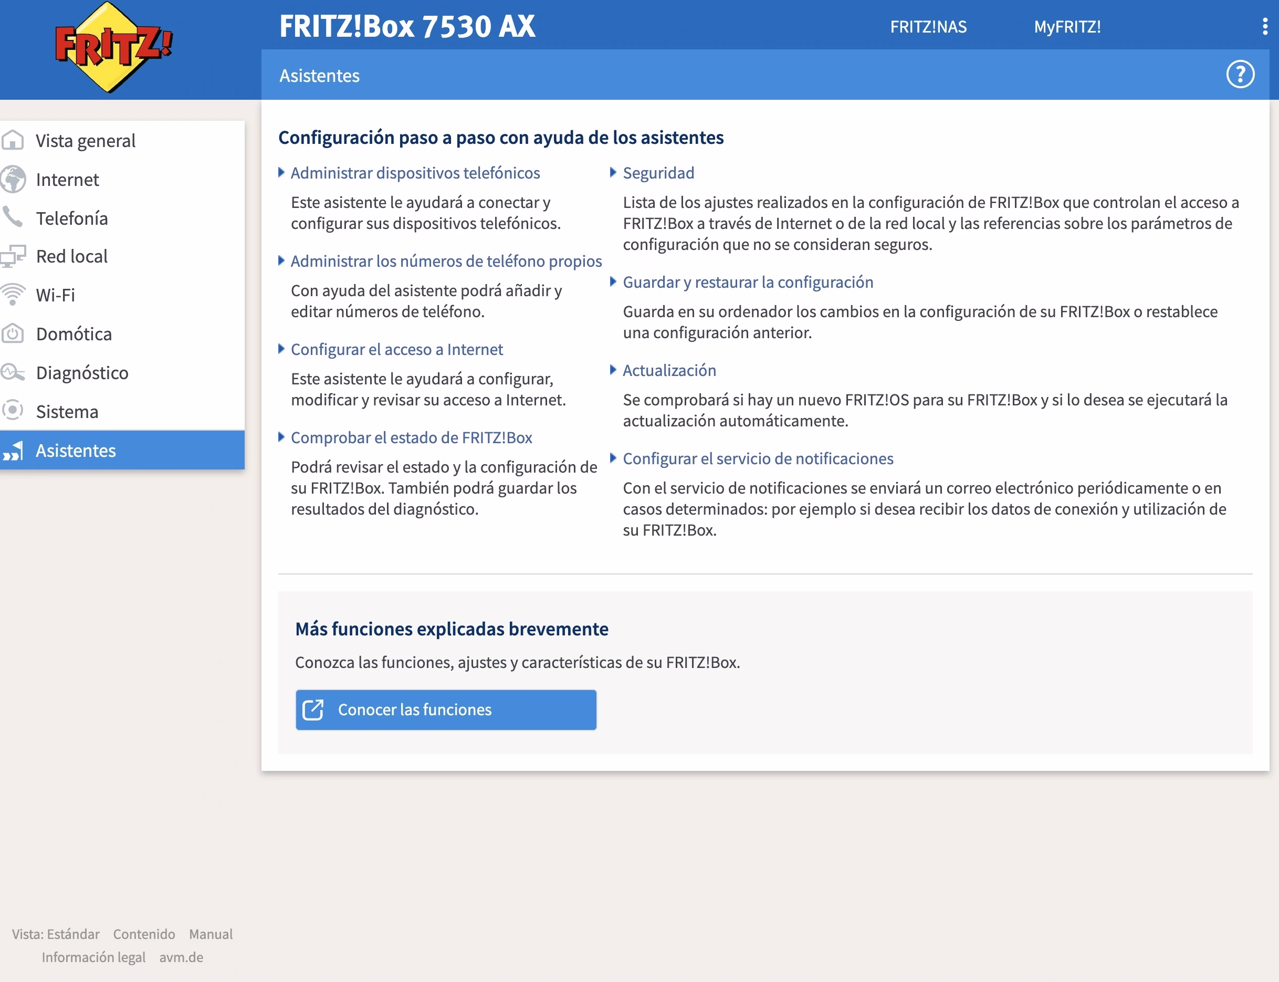Viewport: 1279px width, 982px height.
Task: Visit avm.de footer link
Action: (181, 957)
